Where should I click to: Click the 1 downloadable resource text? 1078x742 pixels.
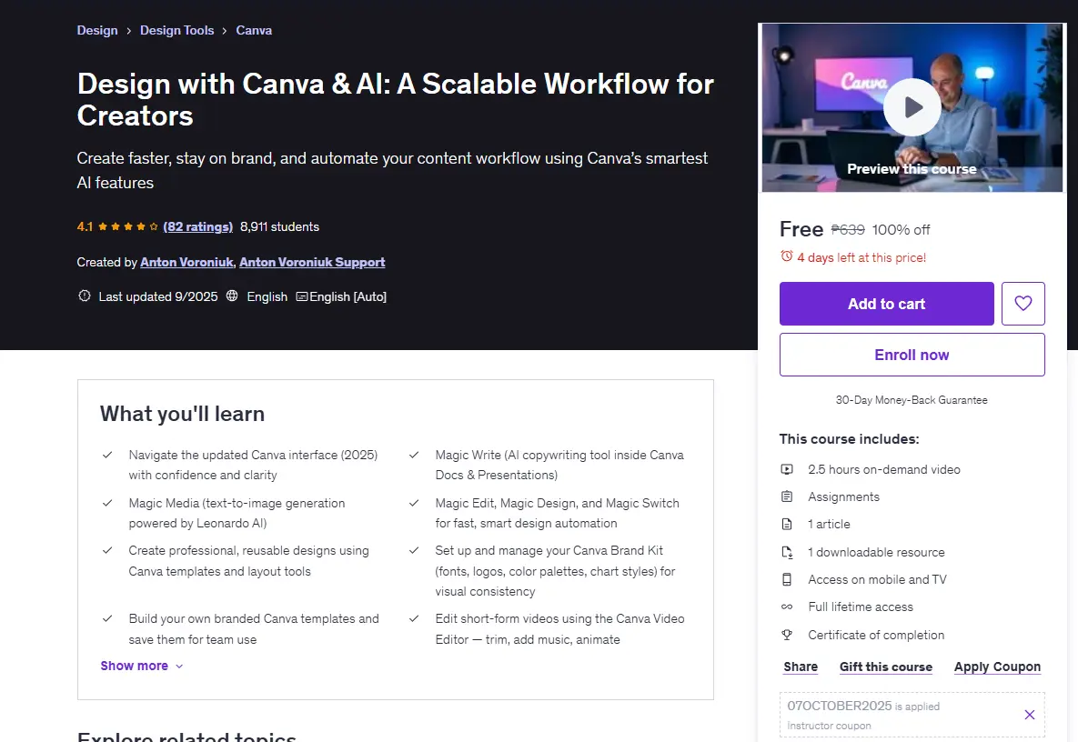[x=877, y=552]
